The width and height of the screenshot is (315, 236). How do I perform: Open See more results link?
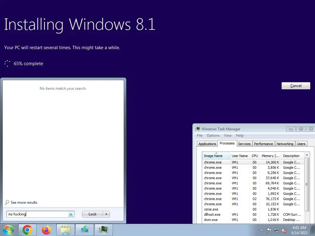click(x=24, y=203)
